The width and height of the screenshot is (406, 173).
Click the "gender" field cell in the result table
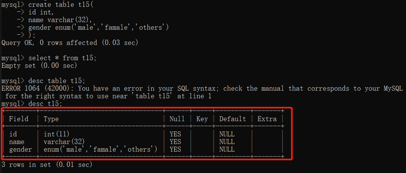click(20, 149)
